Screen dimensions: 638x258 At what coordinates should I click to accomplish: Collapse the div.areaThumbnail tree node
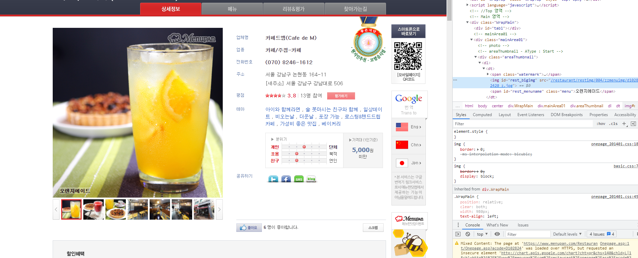tap(476, 57)
